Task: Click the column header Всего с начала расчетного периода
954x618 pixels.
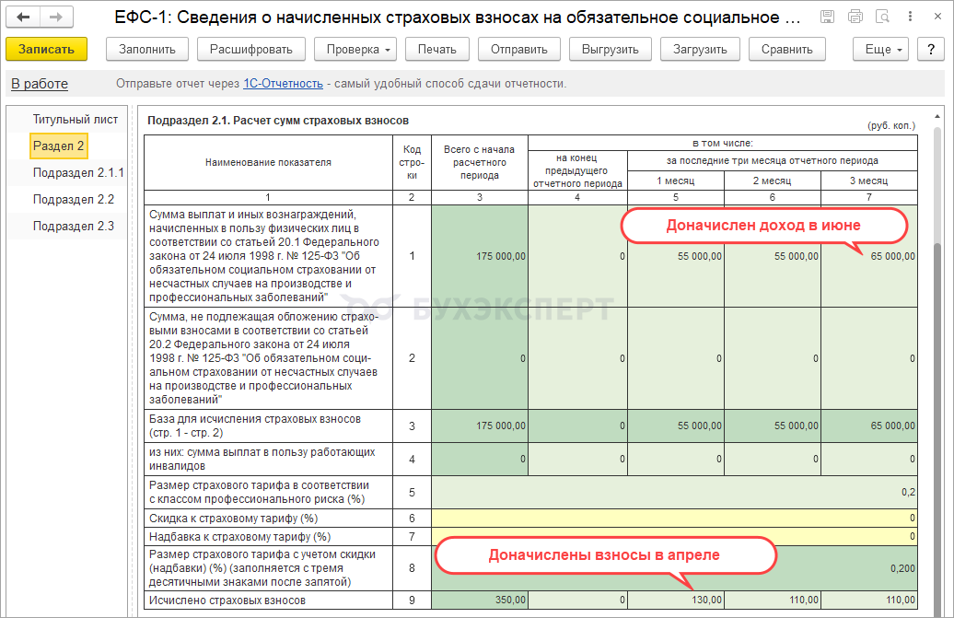Action: 480,162
